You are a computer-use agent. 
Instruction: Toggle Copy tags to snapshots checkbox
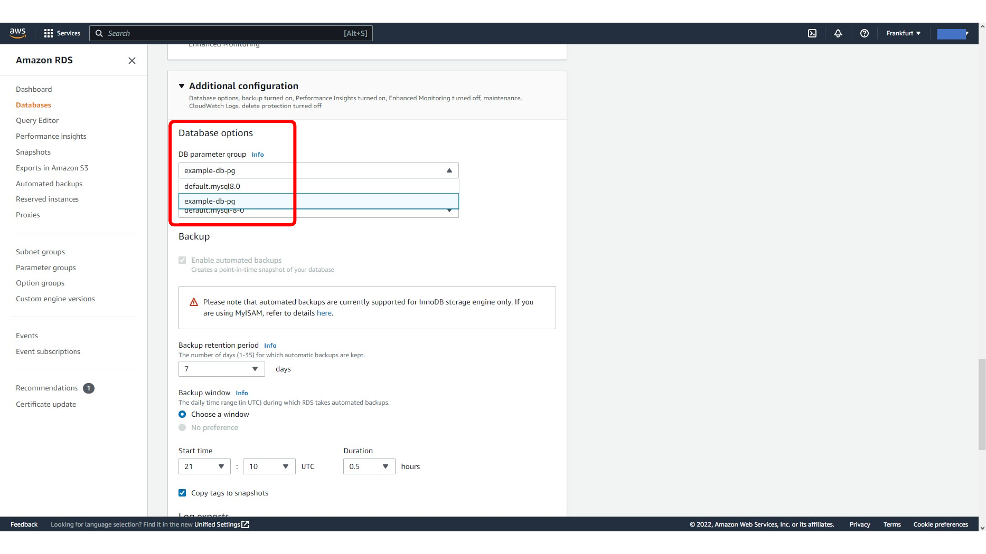click(182, 493)
